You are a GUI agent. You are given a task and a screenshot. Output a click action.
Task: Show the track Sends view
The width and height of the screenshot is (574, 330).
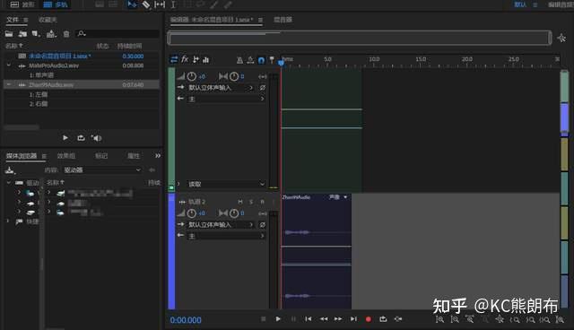coord(196,60)
